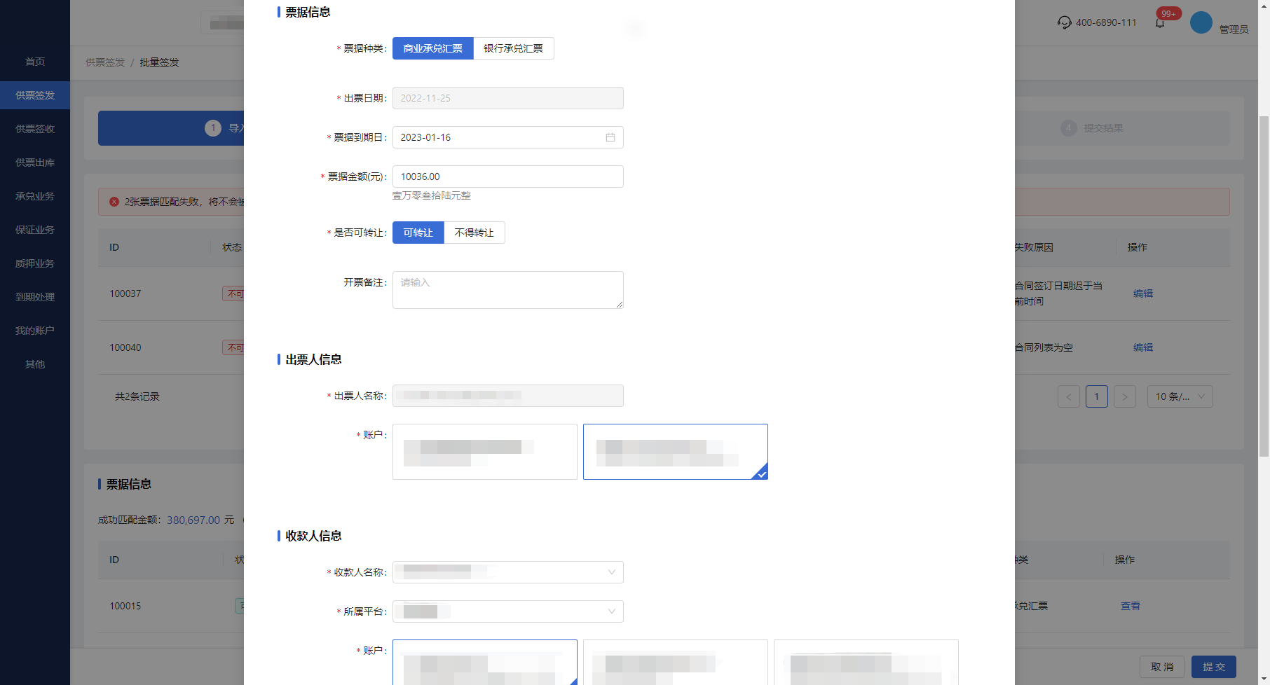Viewport: 1270px width, 685px height.
Task: Open 我的账户 in the sidebar menu
Action: [35, 331]
